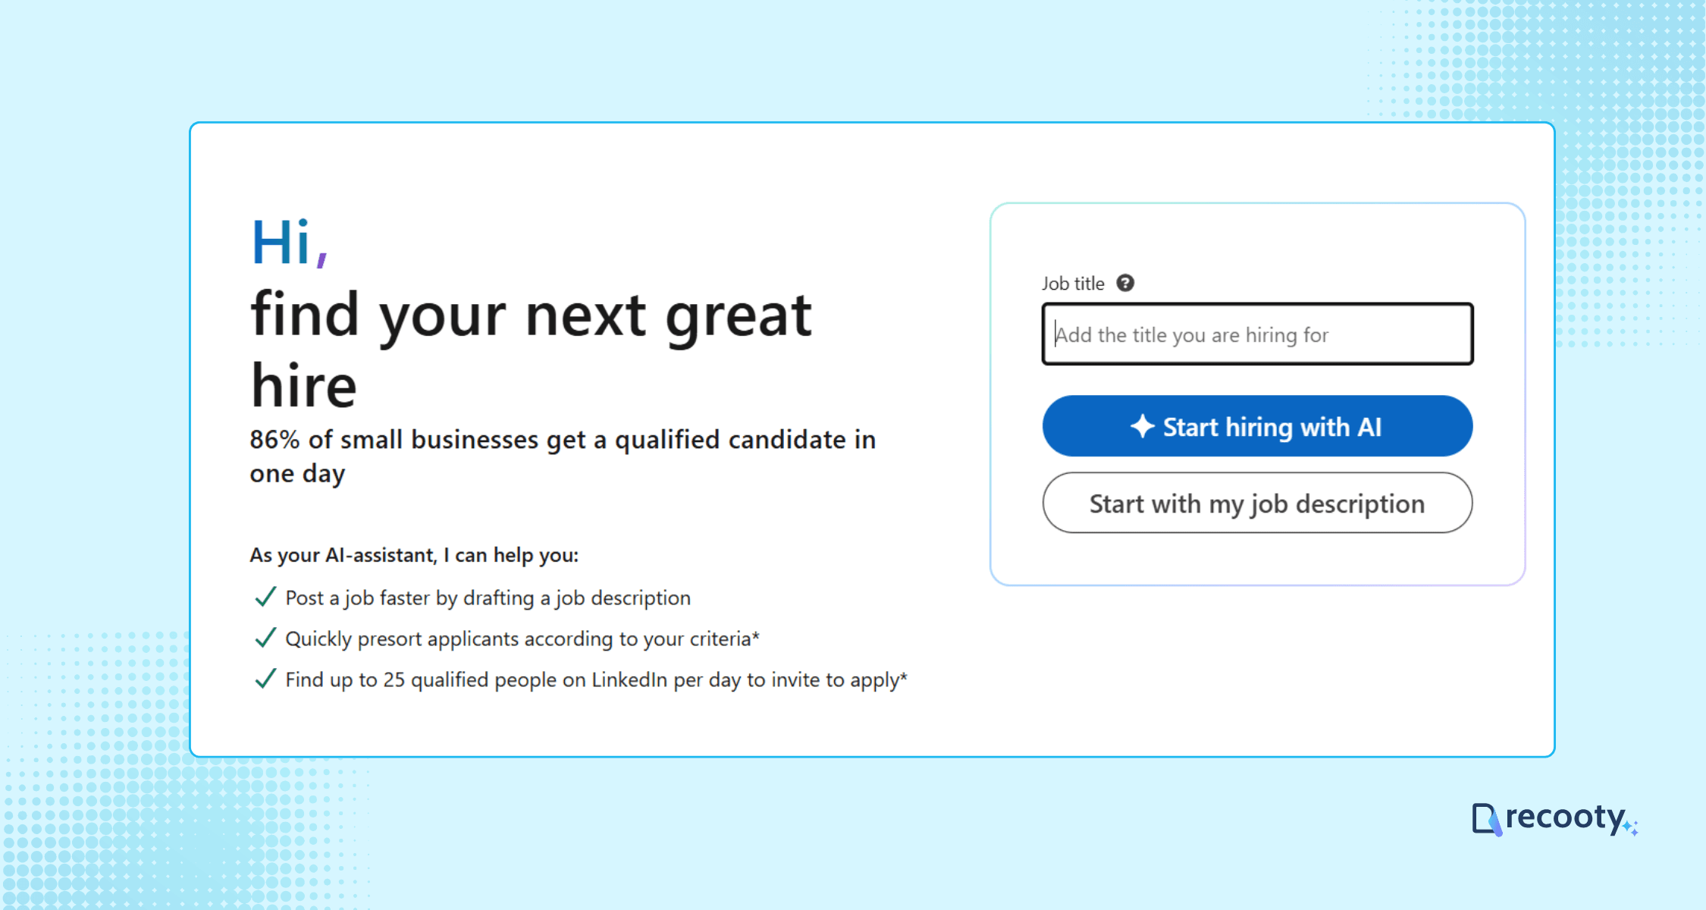The image size is (1706, 910).
Task: Click the placeholder 'Add the title you are hiring for'
Action: pos(1192,334)
